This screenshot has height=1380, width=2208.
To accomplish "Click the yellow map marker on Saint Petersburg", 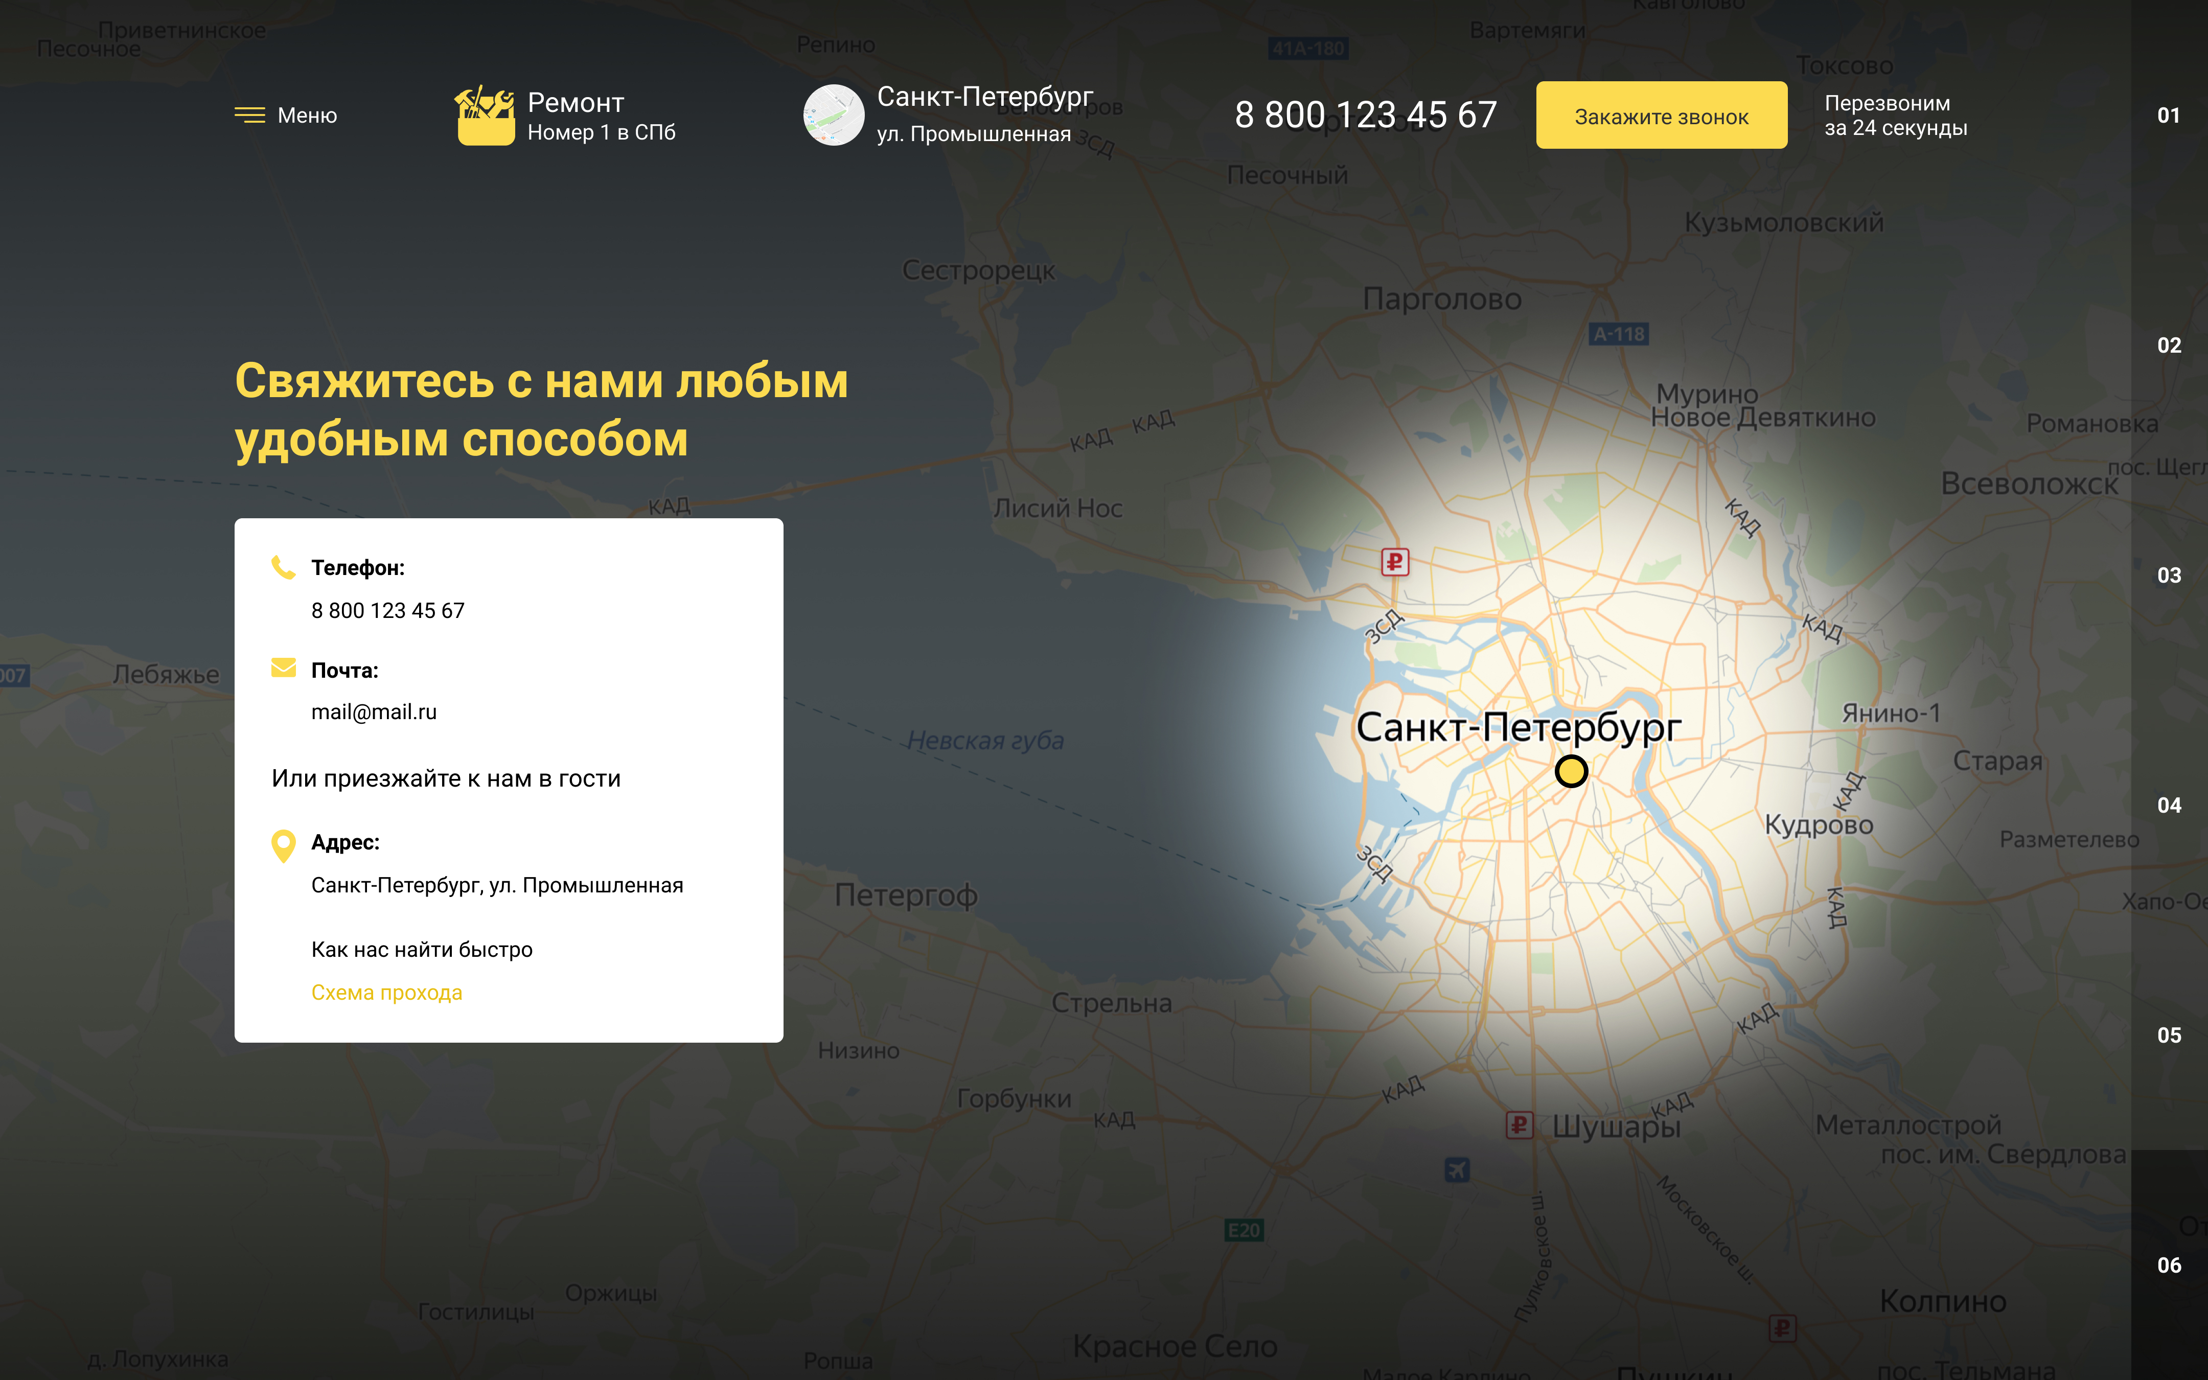I will (x=1571, y=771).
